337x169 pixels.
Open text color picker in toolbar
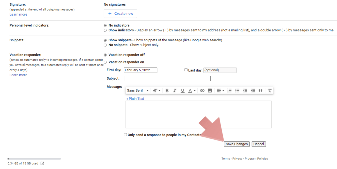192,91
